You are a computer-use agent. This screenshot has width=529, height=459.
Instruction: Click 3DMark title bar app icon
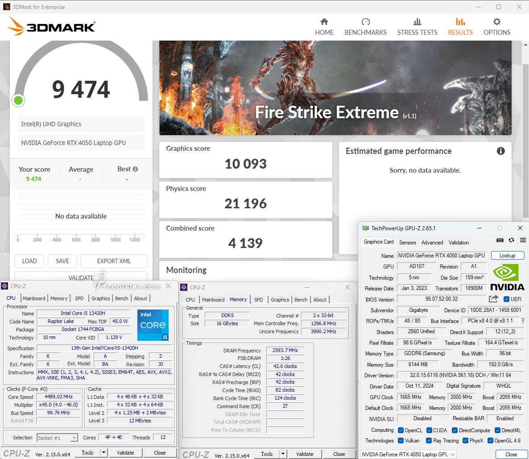click(6, 7)
